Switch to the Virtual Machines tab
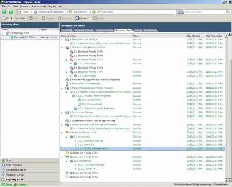This screenshot has height=187, width=232. (104, 30)
